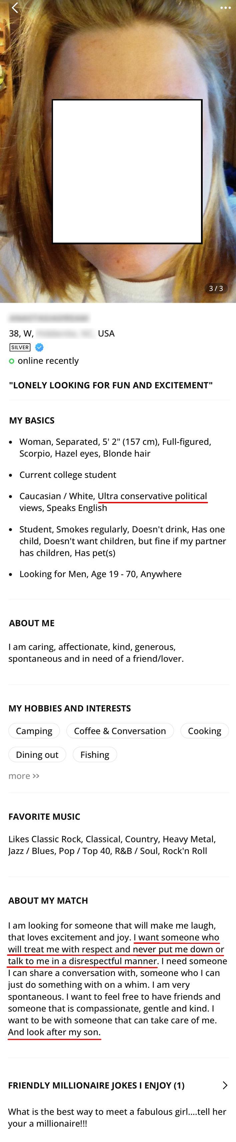Select the Cooking interest chip

tap(204, 731)
